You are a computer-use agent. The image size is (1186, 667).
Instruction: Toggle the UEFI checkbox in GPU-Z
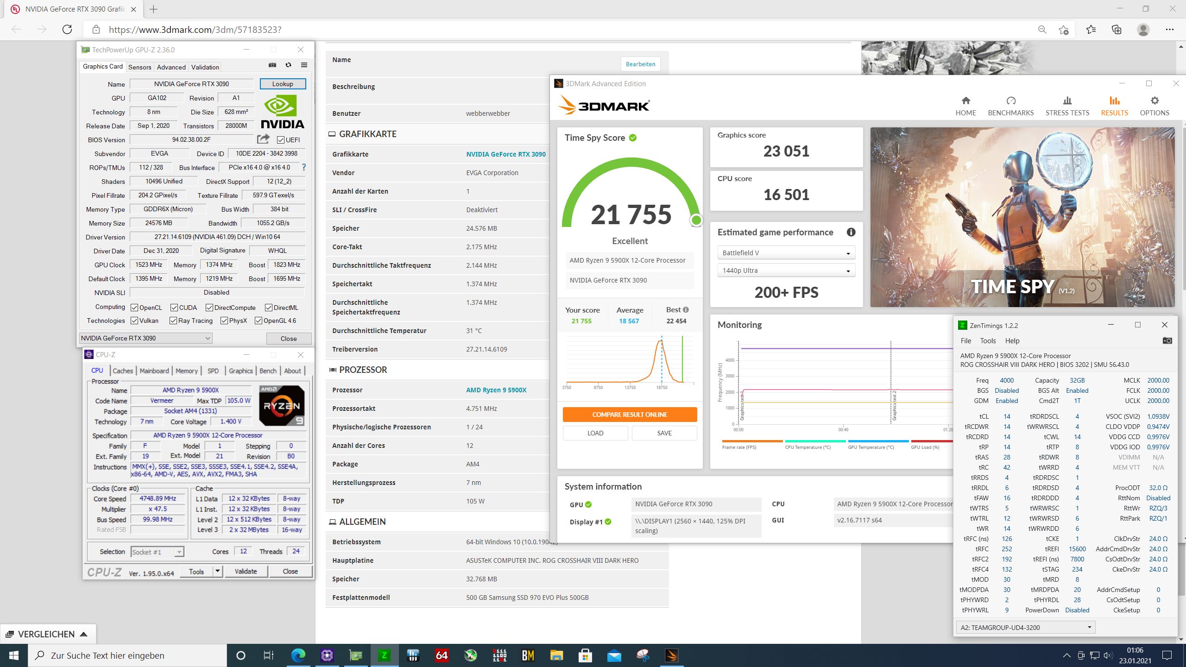pyautogui.click(x=281, y=140)
